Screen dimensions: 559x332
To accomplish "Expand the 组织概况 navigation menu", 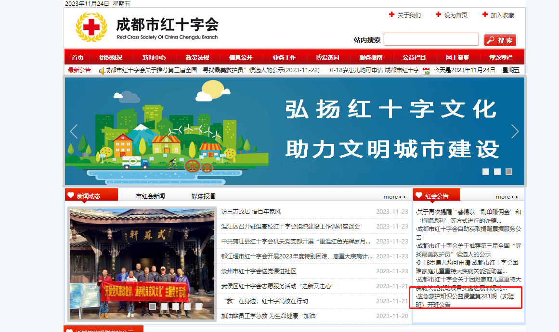I will (111, 57).
